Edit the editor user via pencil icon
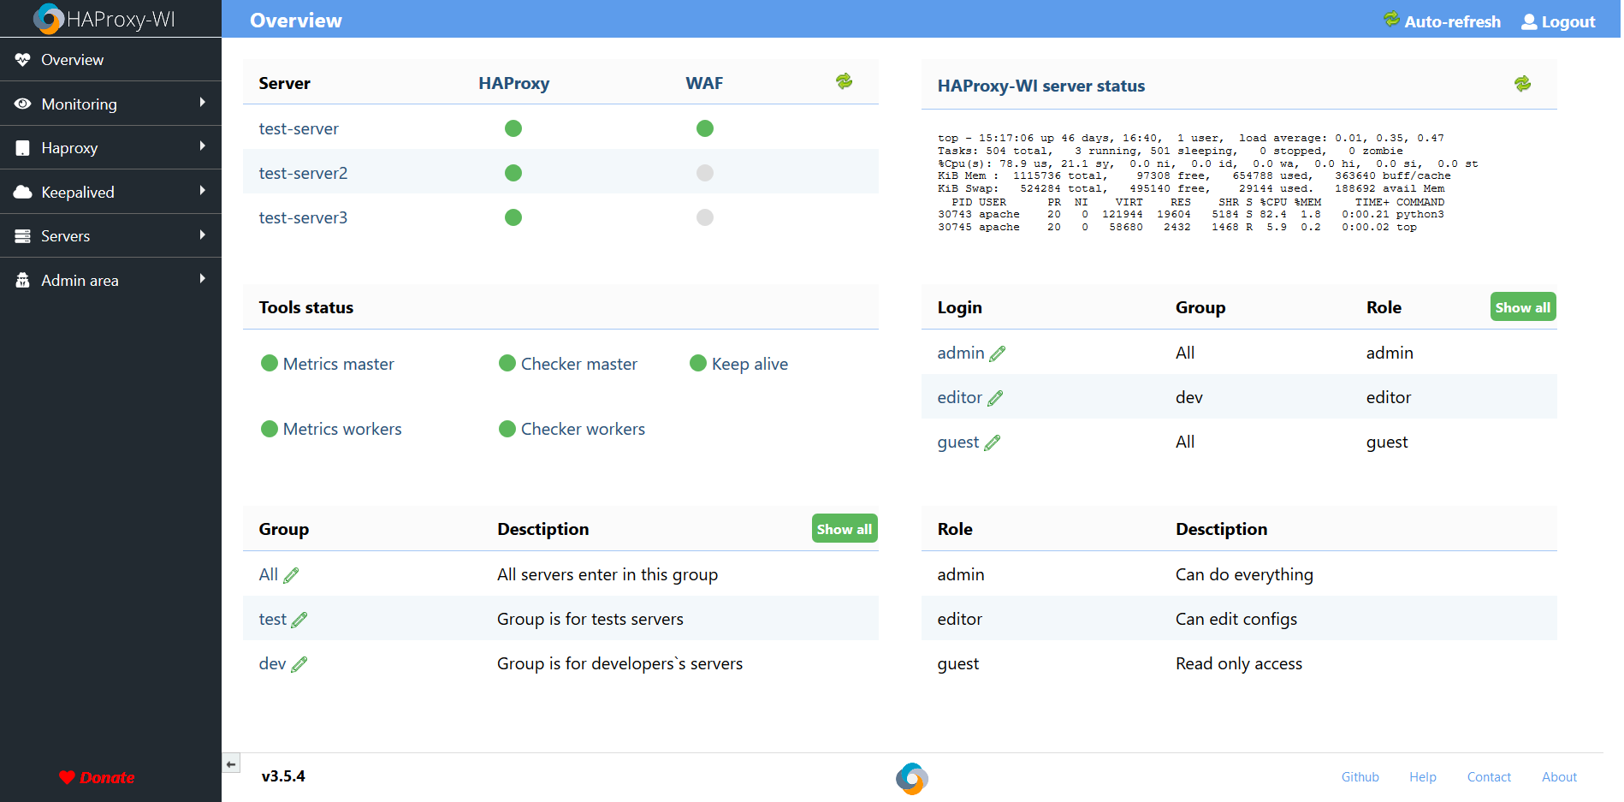 click(995, 398)
